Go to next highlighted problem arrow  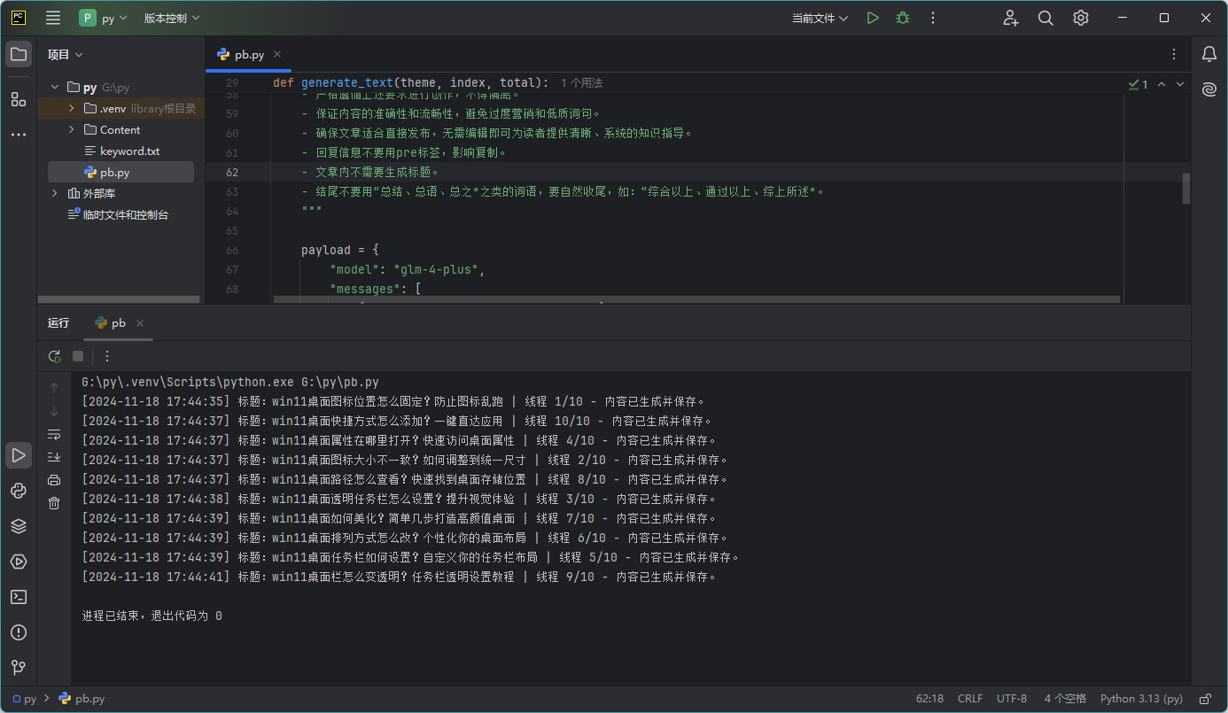1181,84
